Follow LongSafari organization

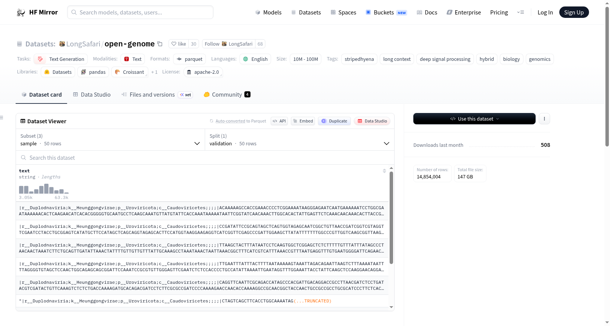[x=228, y=44]
